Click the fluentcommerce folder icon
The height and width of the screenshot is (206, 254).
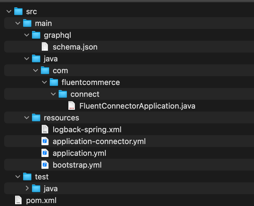point(54,82)
